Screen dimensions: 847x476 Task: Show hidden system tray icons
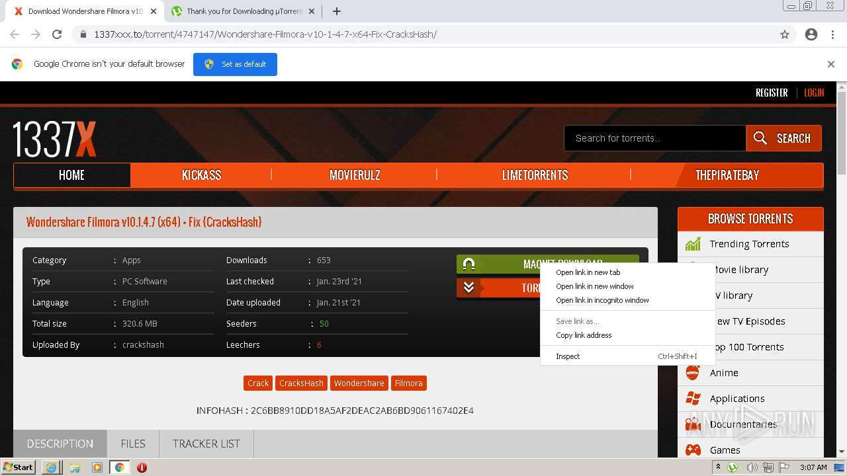click(718, 467)
